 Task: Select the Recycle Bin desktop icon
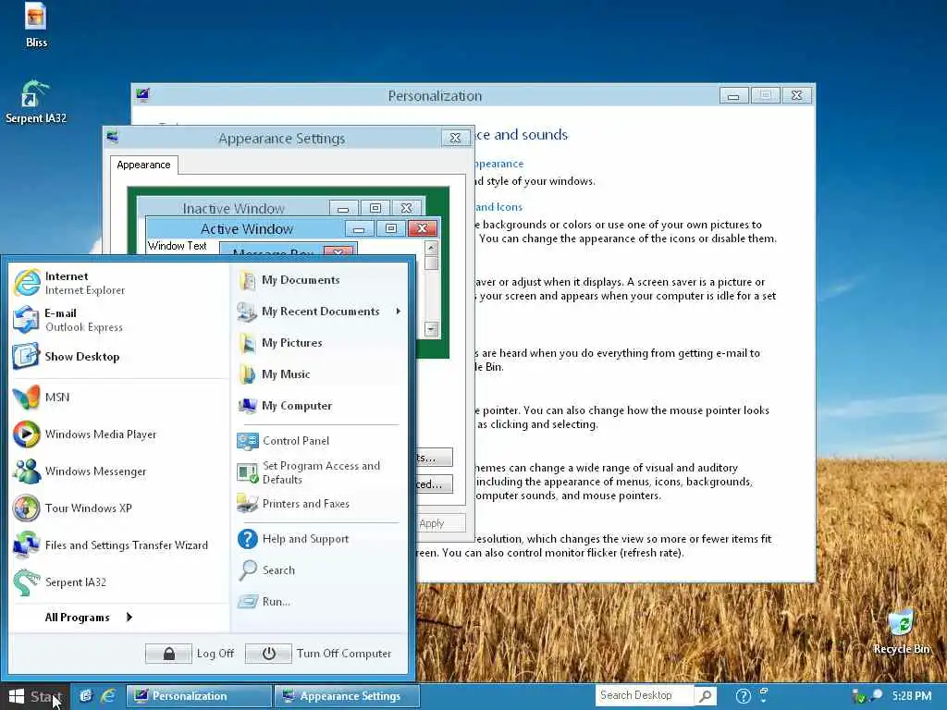[x=901, y=631]
